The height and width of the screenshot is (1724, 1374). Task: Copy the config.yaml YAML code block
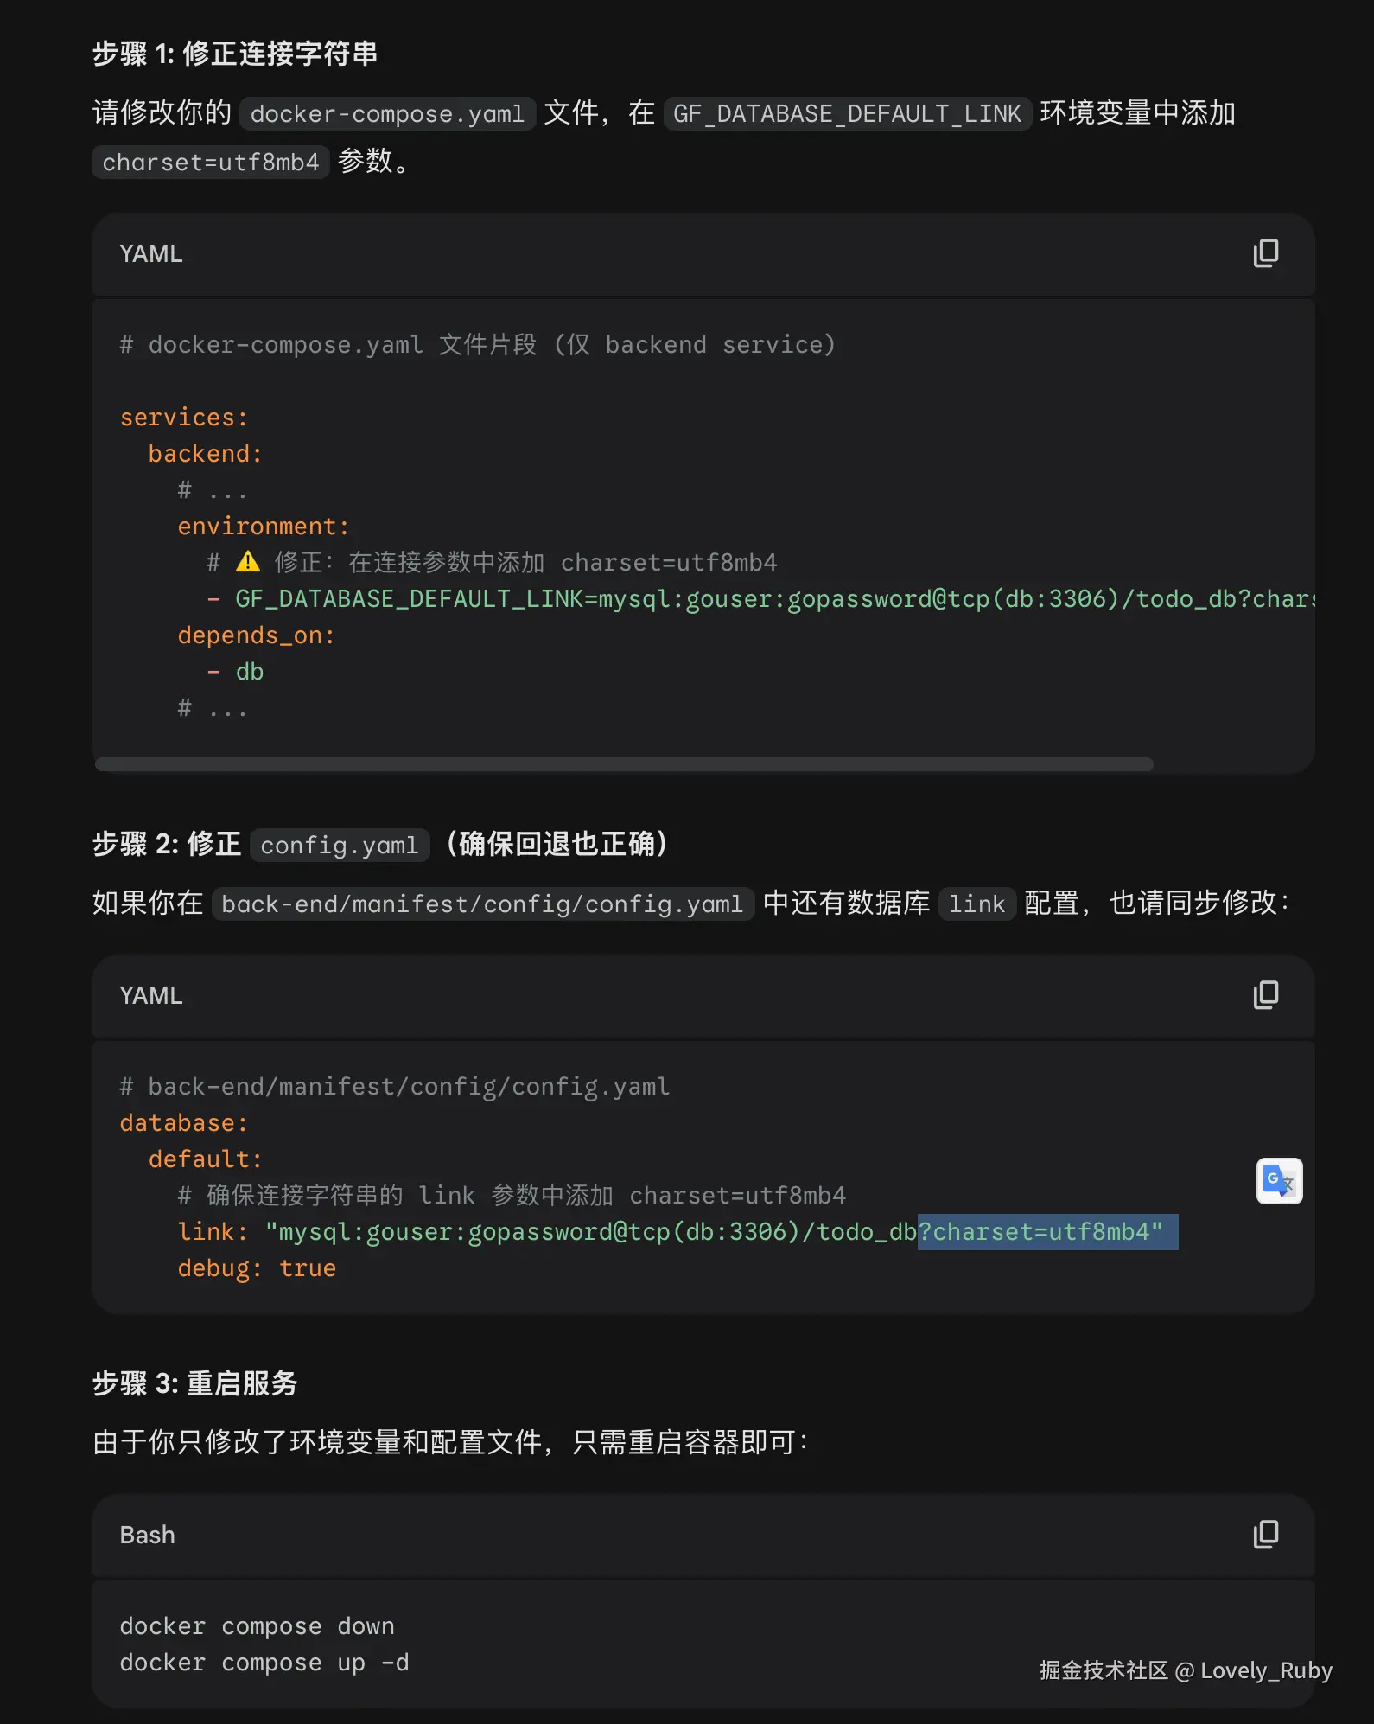[1265, 995]
